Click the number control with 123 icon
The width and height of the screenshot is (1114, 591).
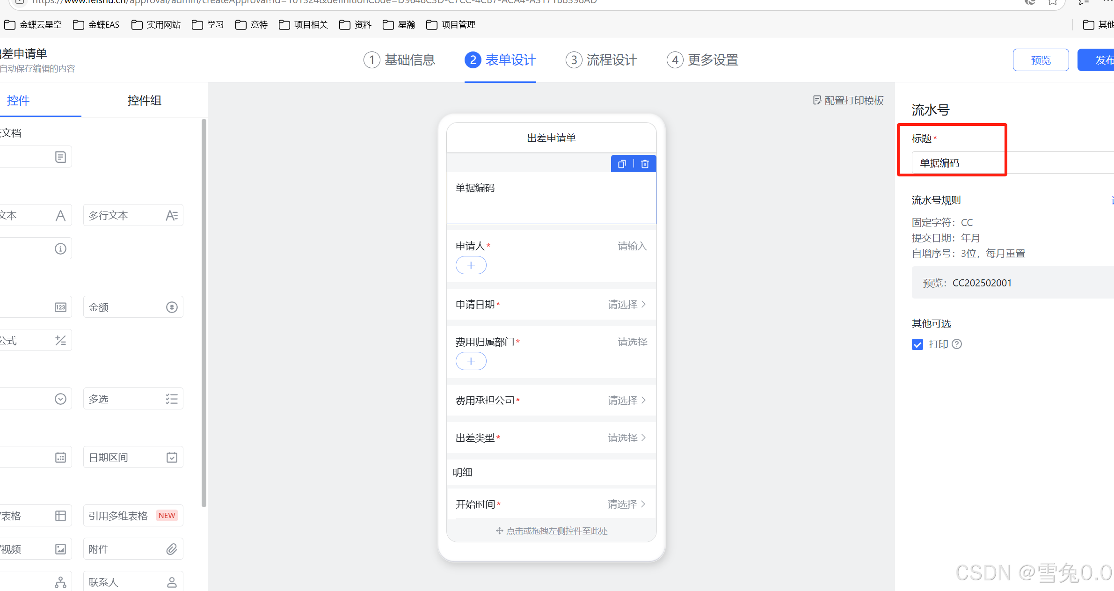pos(60,307)
